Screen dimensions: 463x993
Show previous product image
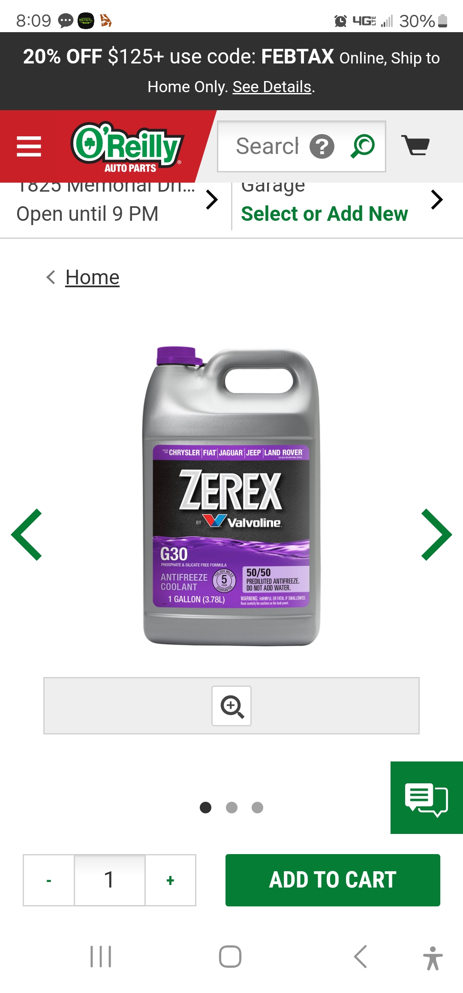pos(27,535)
